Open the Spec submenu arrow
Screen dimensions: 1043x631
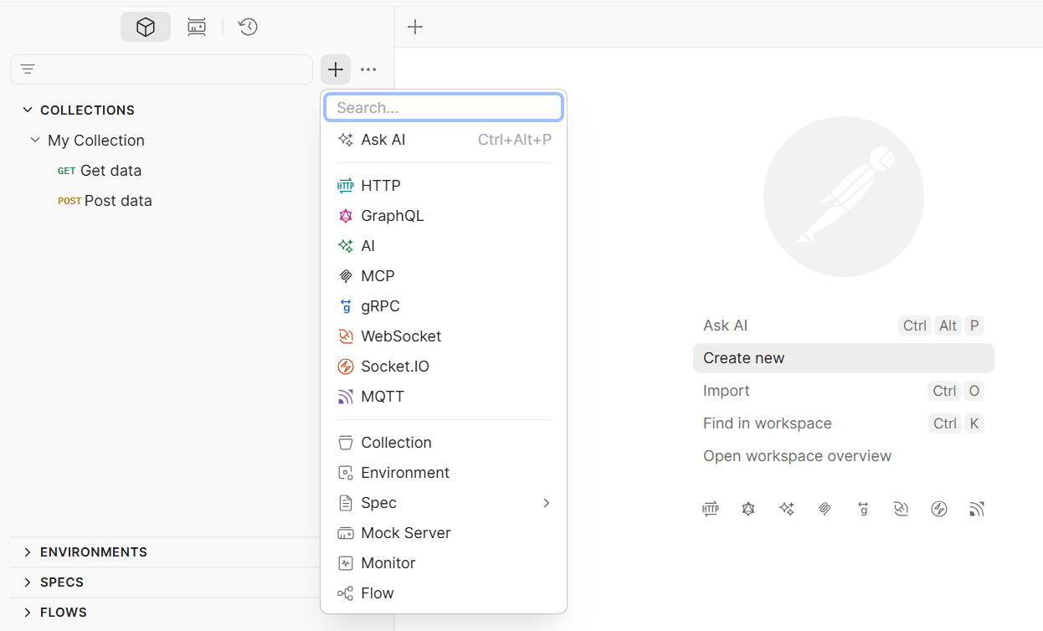[x=547, y=503]
